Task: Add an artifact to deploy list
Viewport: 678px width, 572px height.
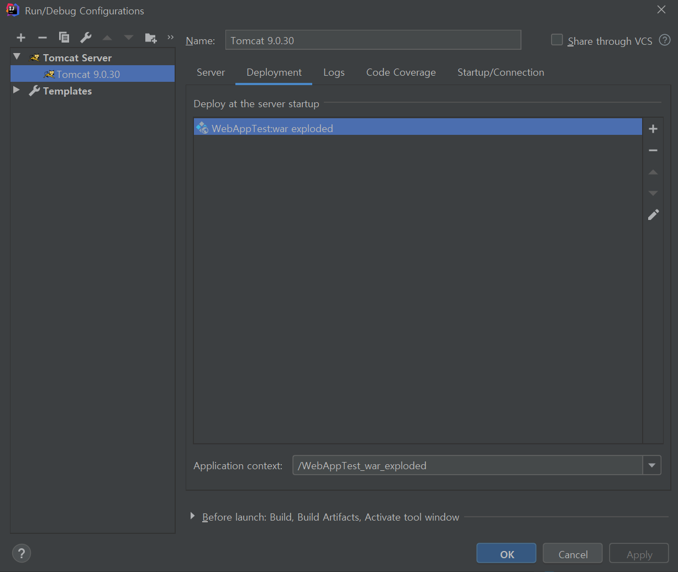Action: 653,129
